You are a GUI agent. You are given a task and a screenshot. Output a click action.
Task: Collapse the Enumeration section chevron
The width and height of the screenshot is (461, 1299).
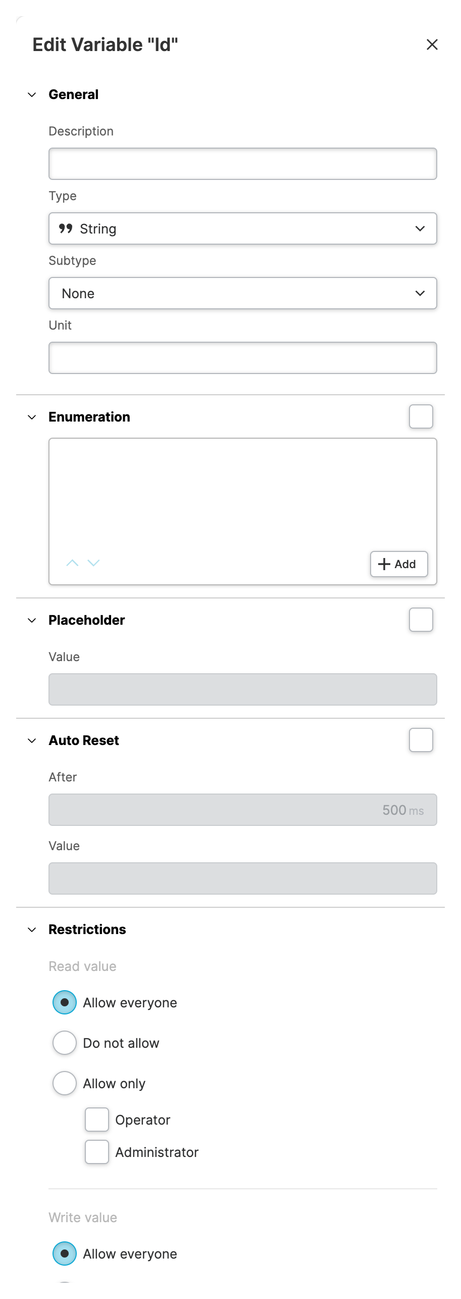(32, 417)
